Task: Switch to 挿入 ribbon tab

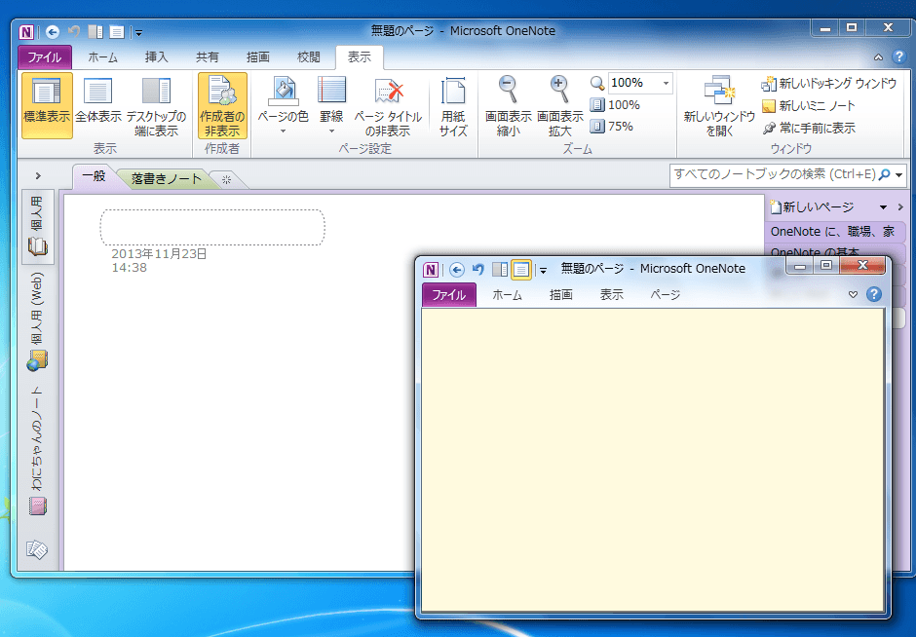Action: click(x=156, y=57)
